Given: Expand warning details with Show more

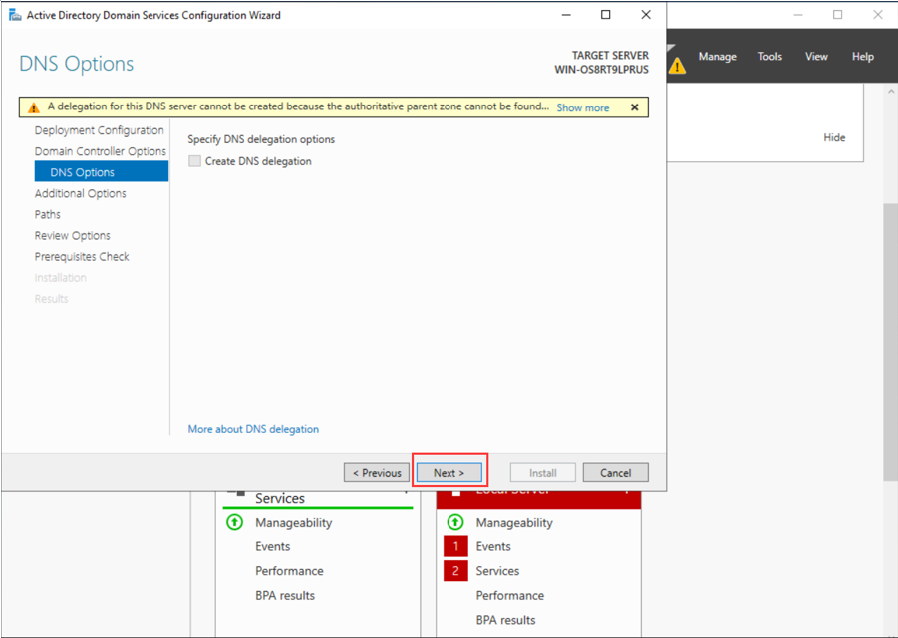Looking at the screenshot, I should 582,107.
